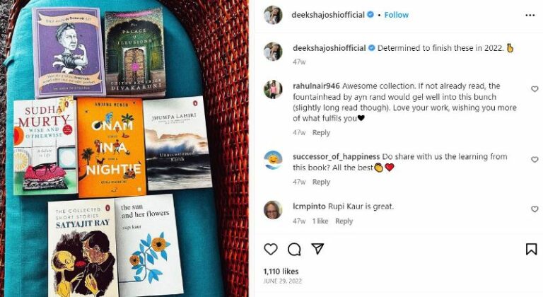
Task: Open the 1,110 likes list
Action: pyautogui.click(x=281, y=272)
